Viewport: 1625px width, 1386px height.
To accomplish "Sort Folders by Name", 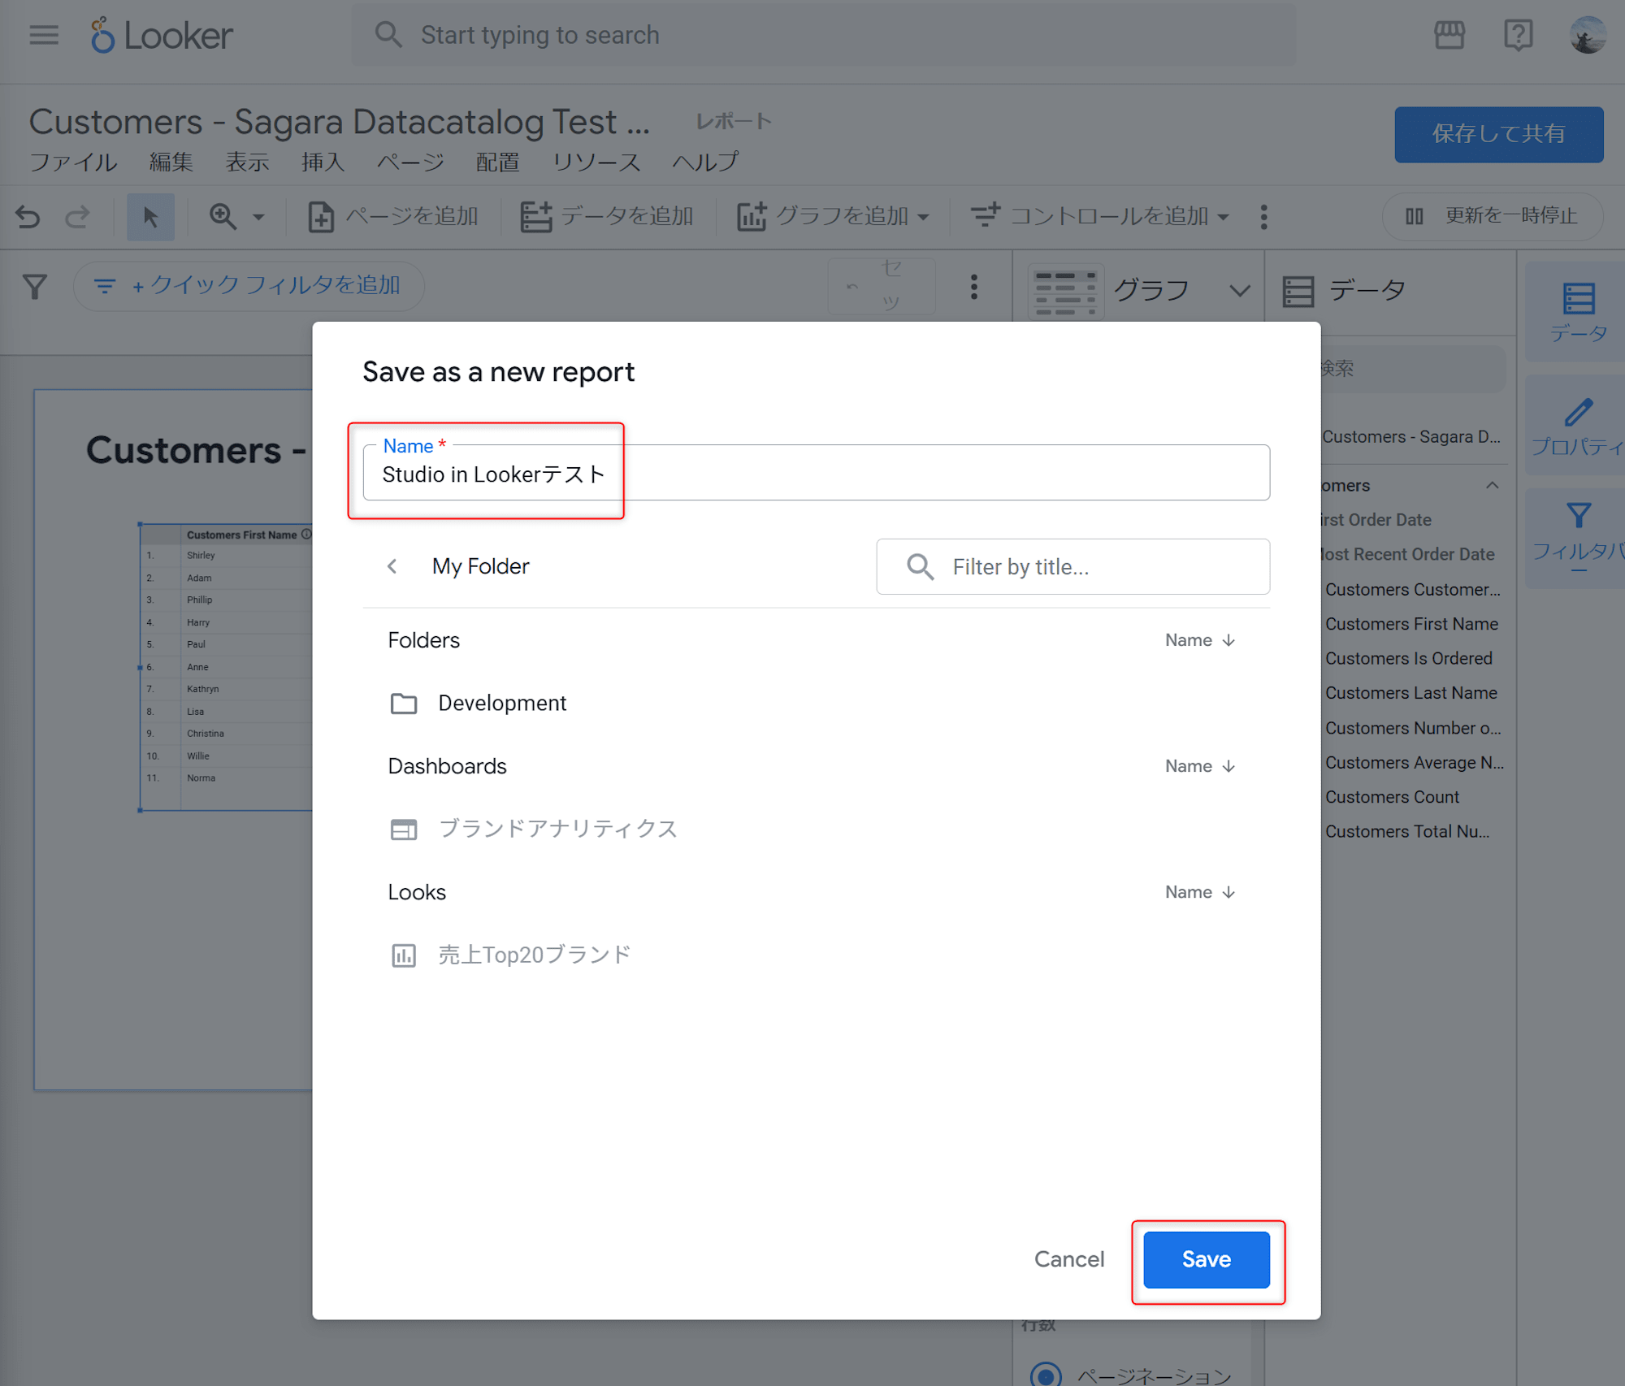I will [x=1200, y=640].
